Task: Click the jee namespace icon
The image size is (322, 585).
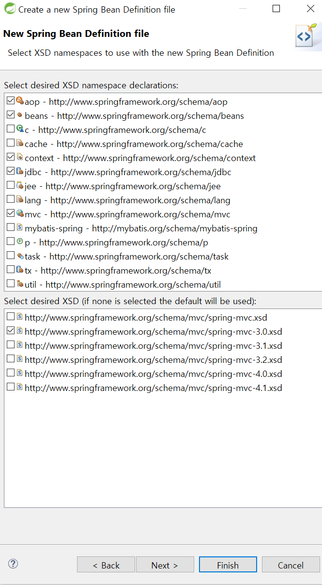Action: tap(20, 186)
